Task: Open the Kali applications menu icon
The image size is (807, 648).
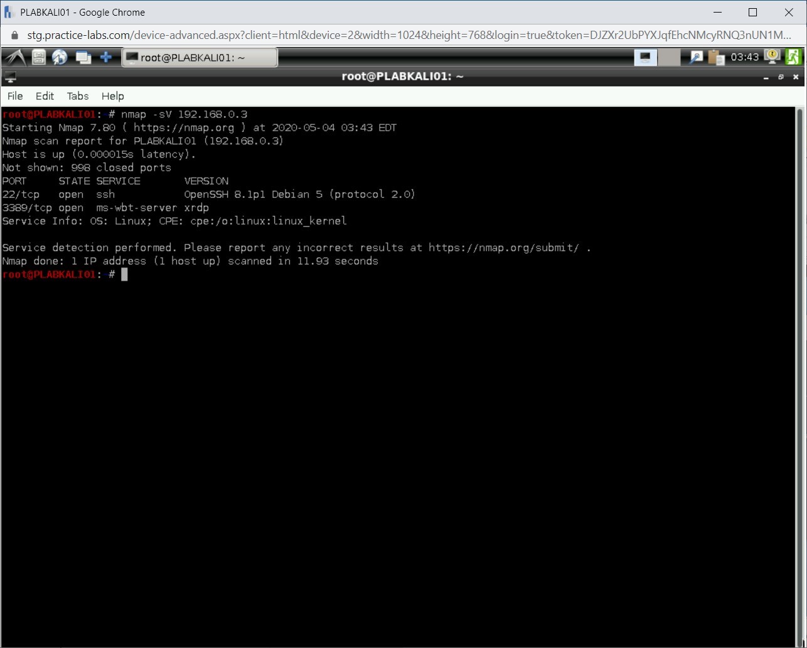Action: click(x=14, y=58)
